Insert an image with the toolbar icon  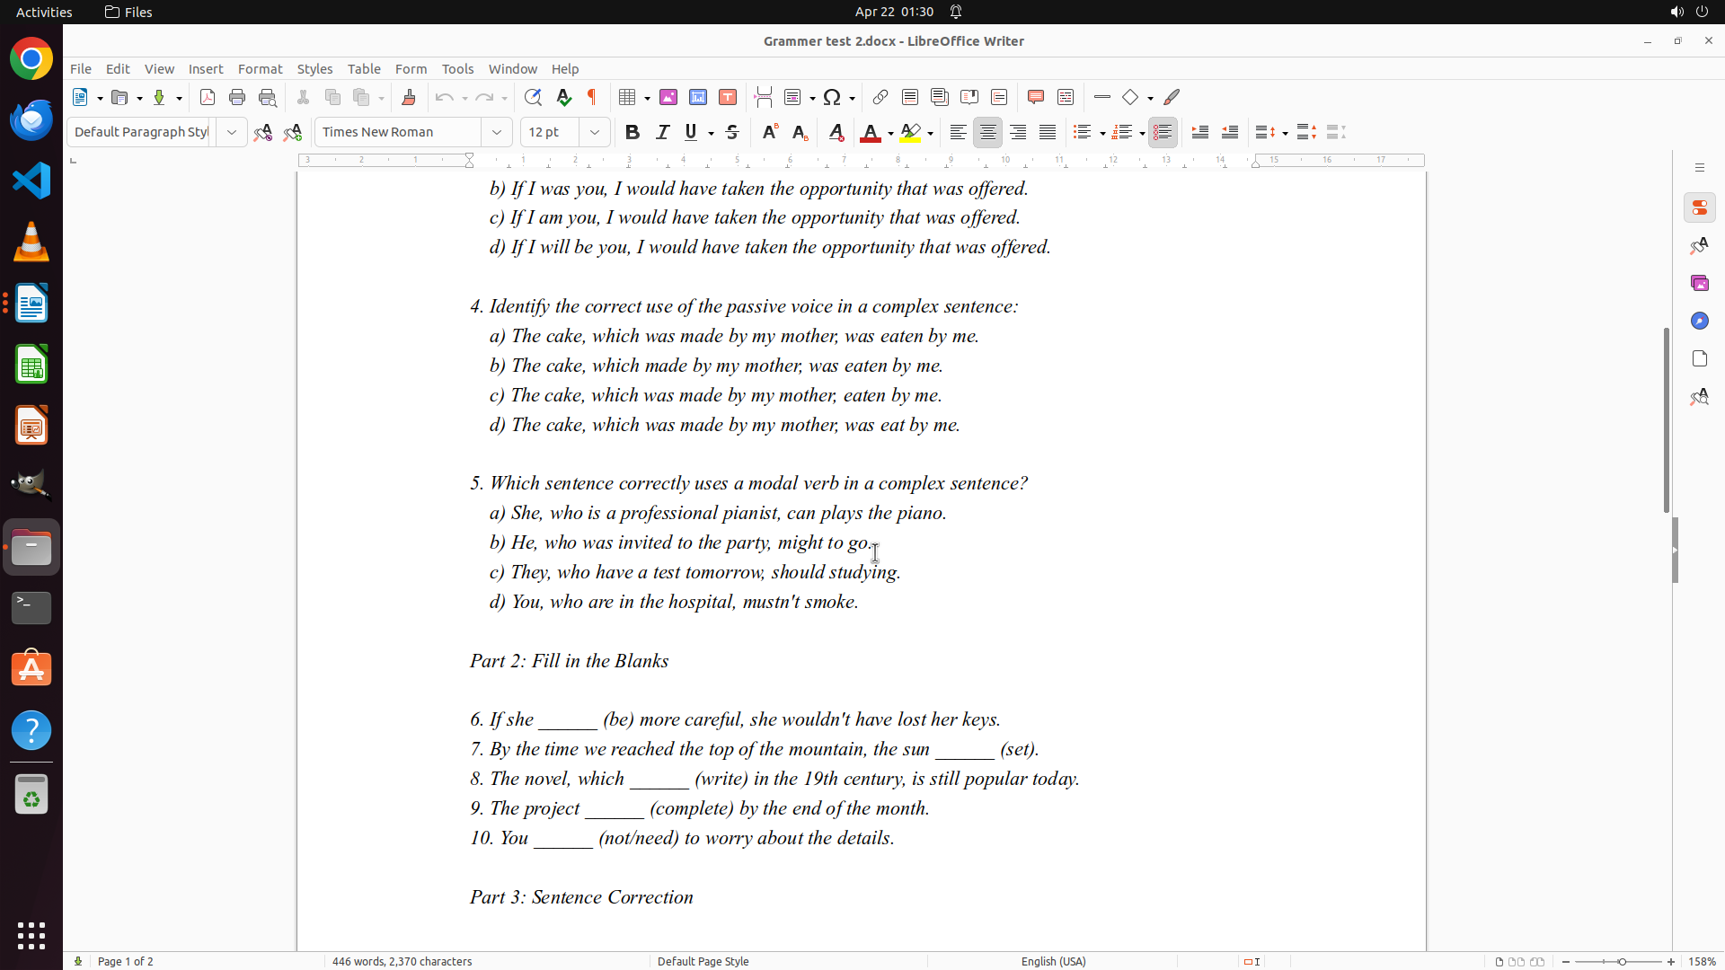coord(668,97)
